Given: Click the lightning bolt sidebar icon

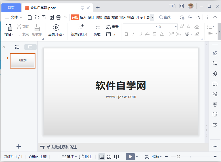Looking at the screenshot, I should (x=215, y=104).
